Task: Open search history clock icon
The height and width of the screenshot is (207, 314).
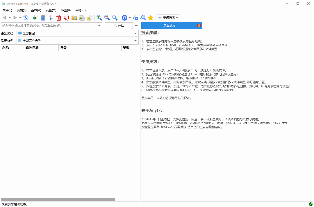Action: [26, 18]
